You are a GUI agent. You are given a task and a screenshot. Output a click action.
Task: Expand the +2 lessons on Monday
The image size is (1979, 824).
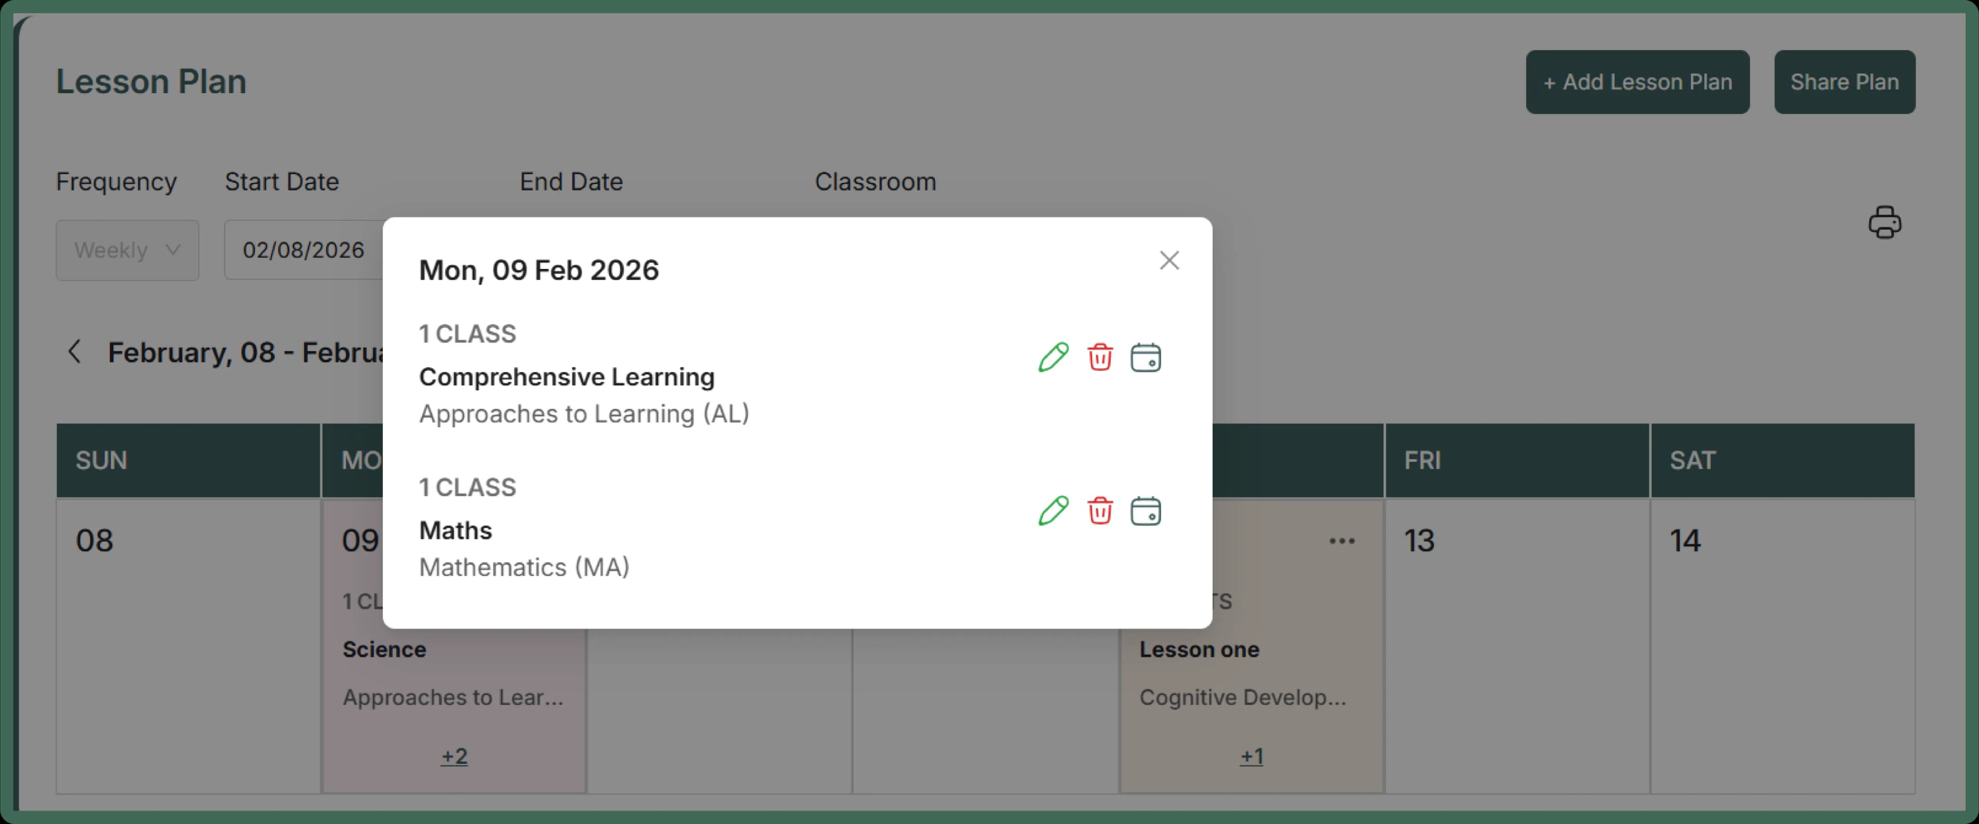[454, 756]
